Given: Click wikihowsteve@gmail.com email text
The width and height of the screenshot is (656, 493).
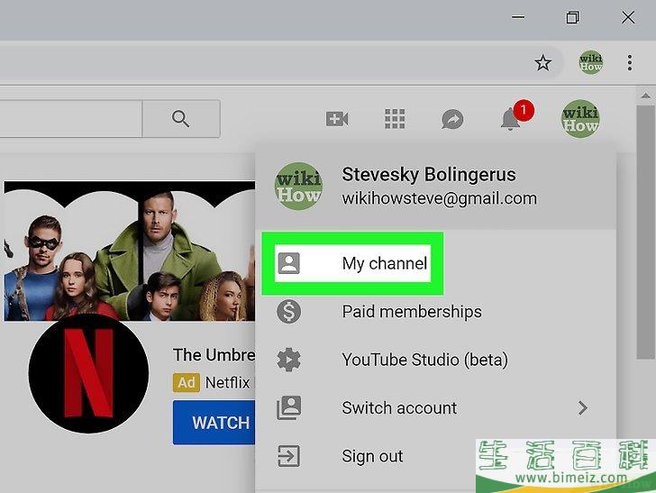Looking at the screenshot, I should click(440, 198).
